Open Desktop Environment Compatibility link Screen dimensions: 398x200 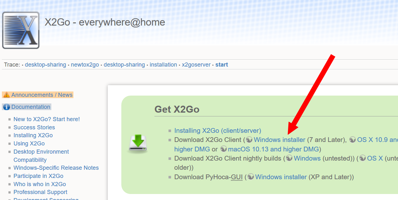[41, 156]
